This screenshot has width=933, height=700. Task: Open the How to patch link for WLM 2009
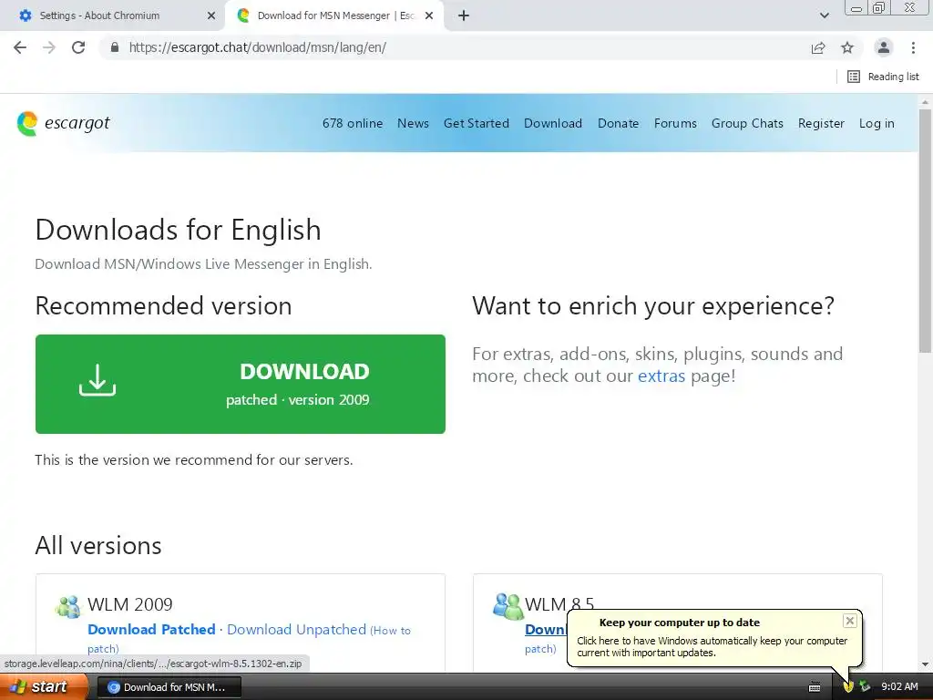click(390, 631)
